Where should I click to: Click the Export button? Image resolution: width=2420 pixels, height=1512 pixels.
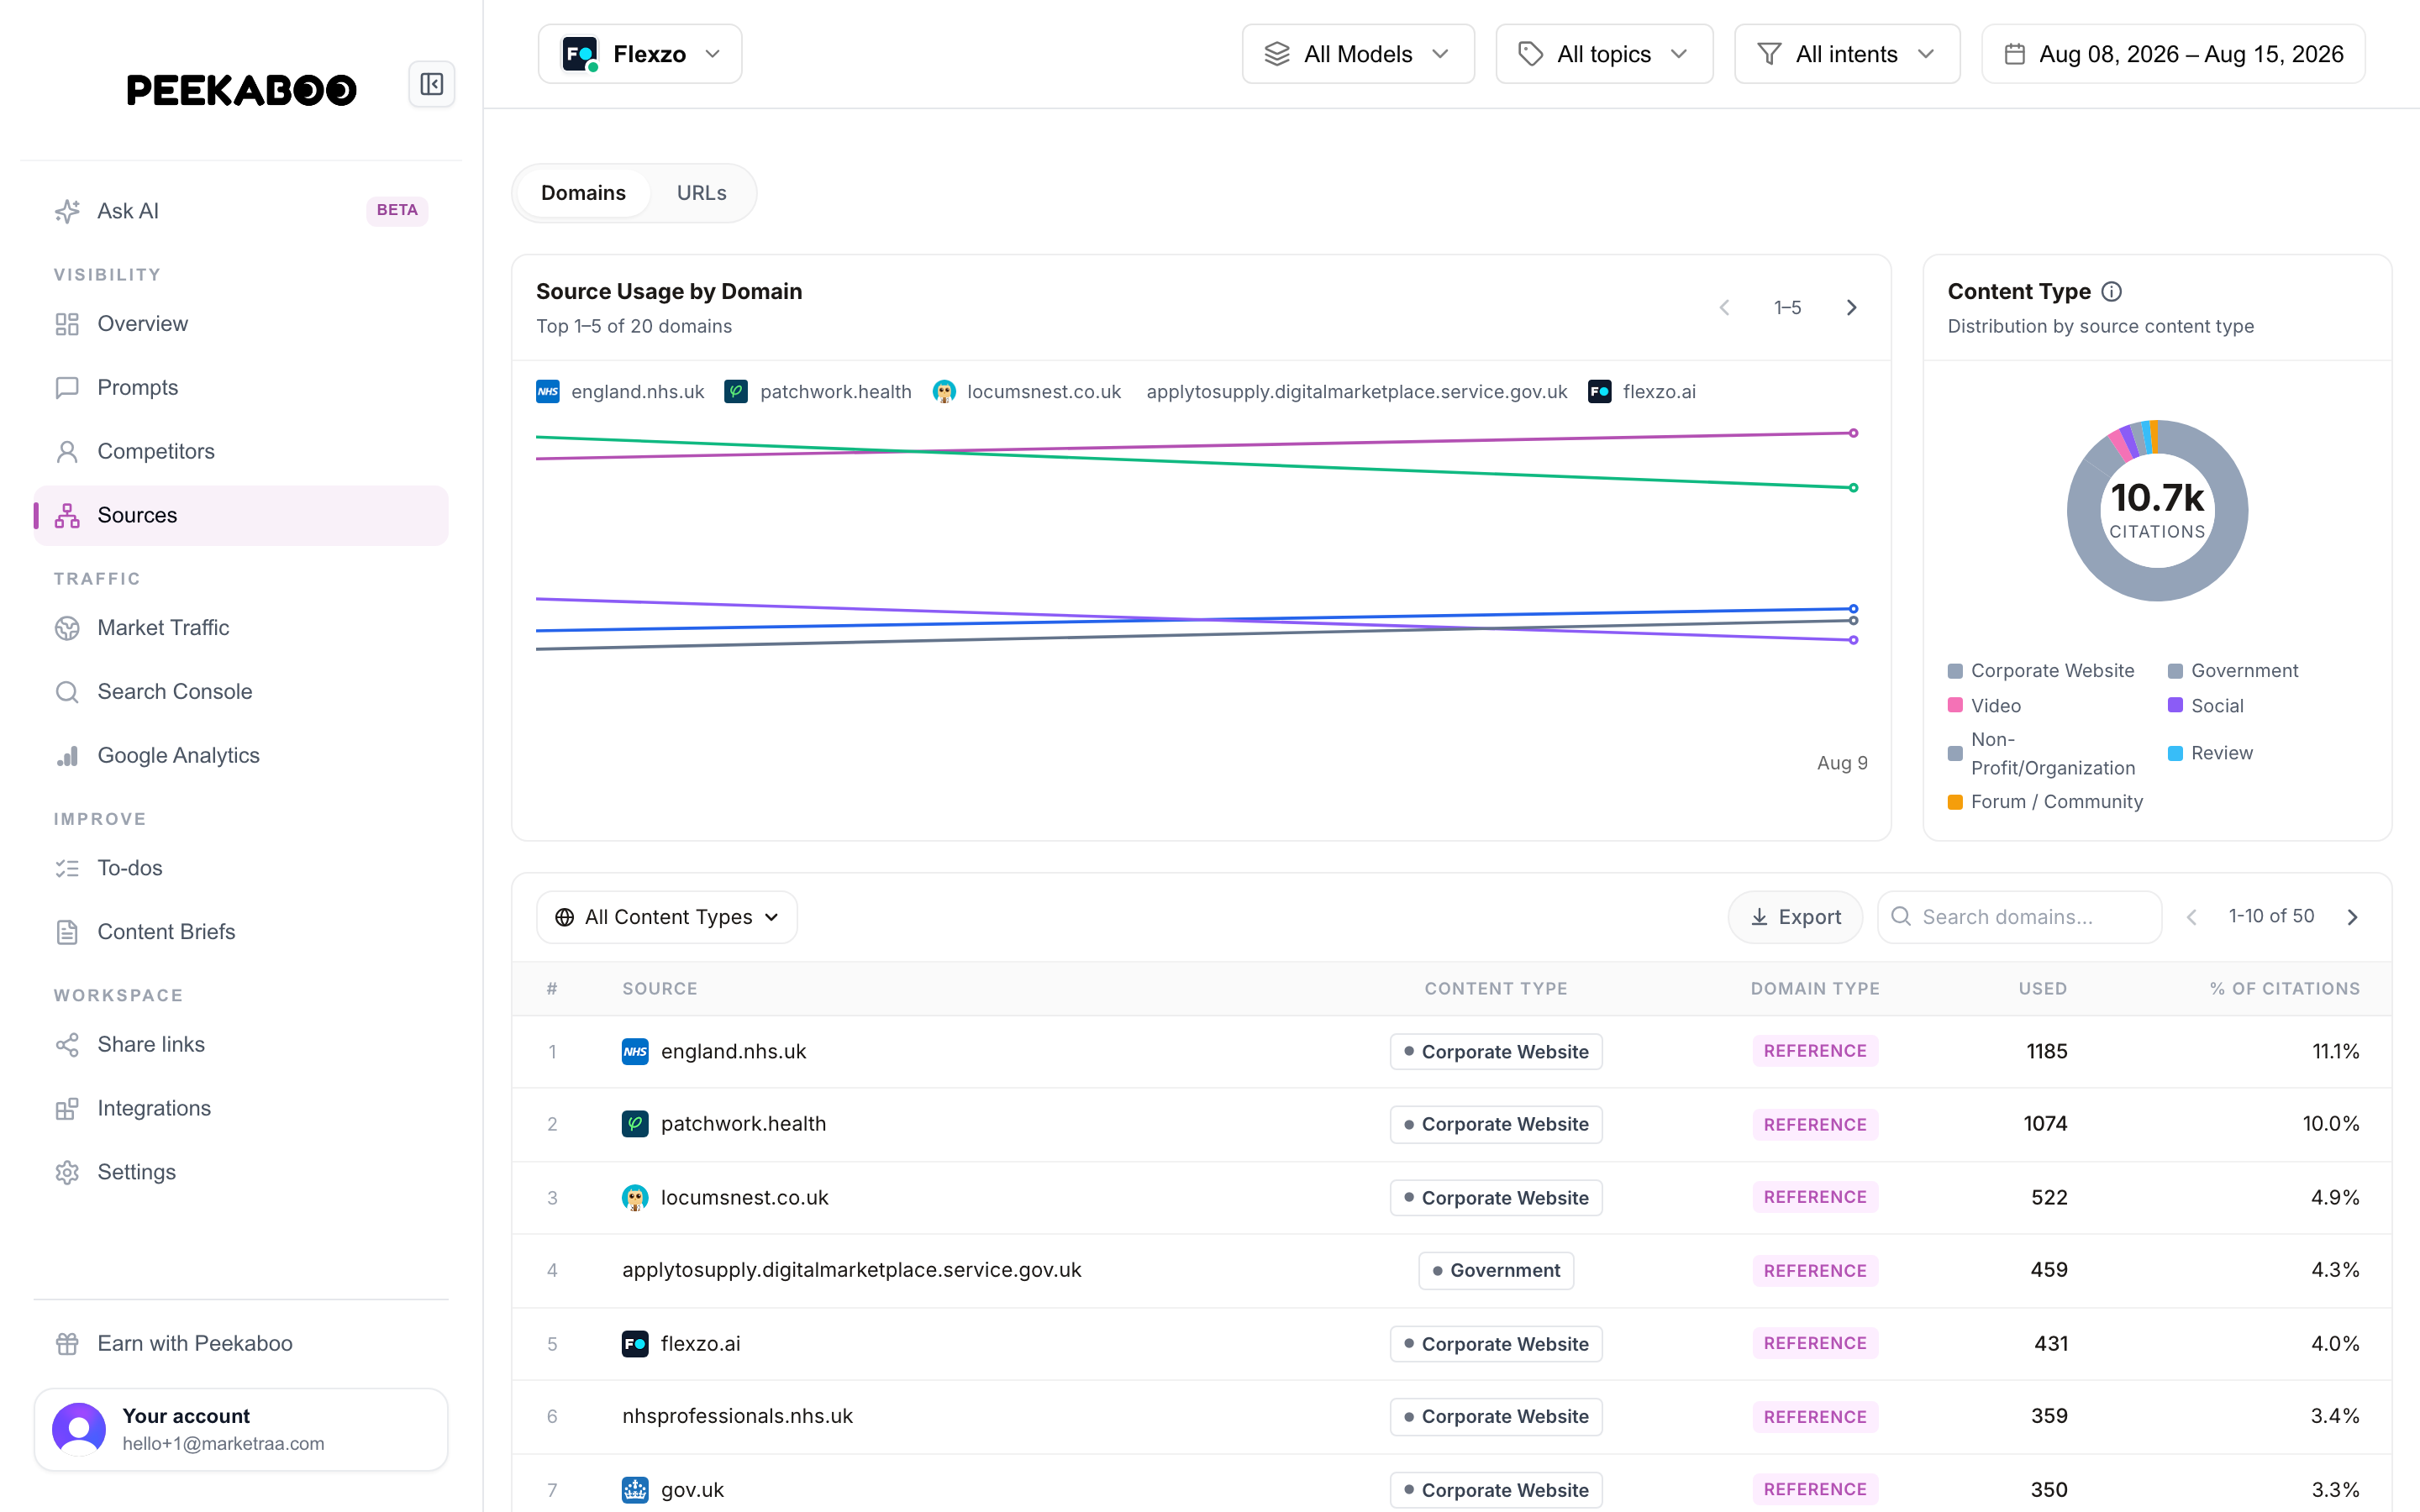coord(1796,917)
